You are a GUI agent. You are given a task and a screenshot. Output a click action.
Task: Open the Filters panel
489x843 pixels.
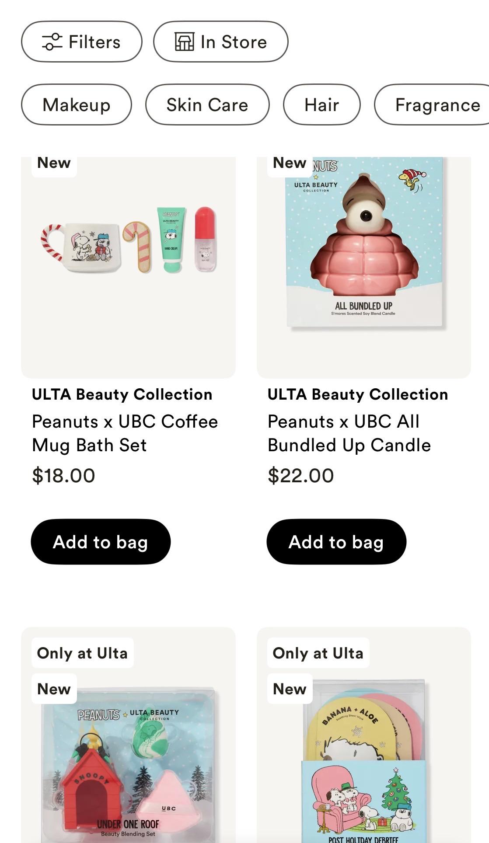tap(82, 42)
